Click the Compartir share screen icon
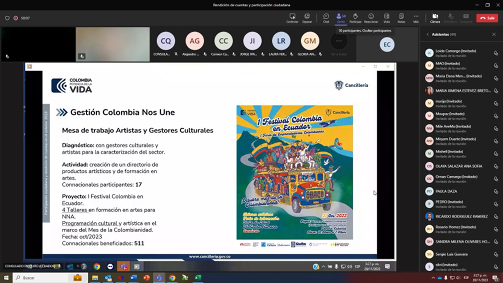Image resolution: width=503 pixels, height=283 pixels. (x=466, y=18)
